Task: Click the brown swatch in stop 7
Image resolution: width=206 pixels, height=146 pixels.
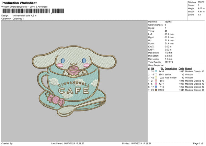Action: [156, 90]
